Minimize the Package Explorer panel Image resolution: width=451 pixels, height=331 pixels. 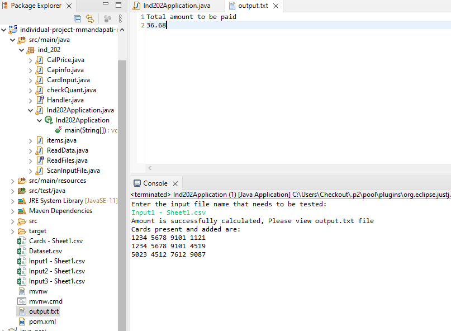tap(106, 4)
